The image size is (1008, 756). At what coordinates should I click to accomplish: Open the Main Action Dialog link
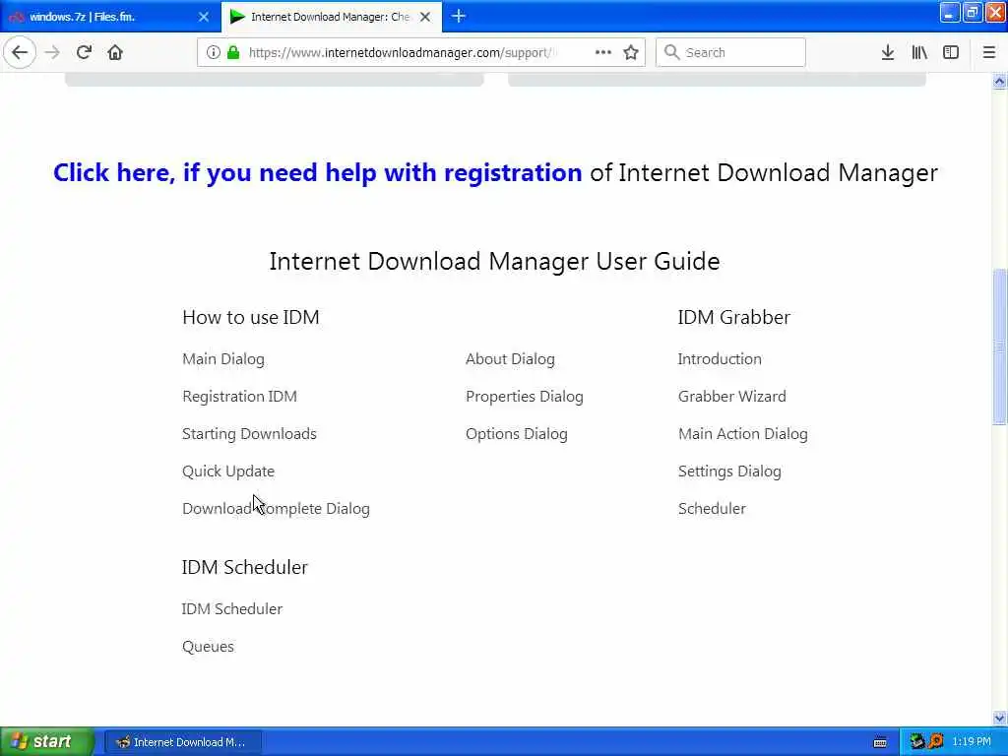[x=743, y=433]
